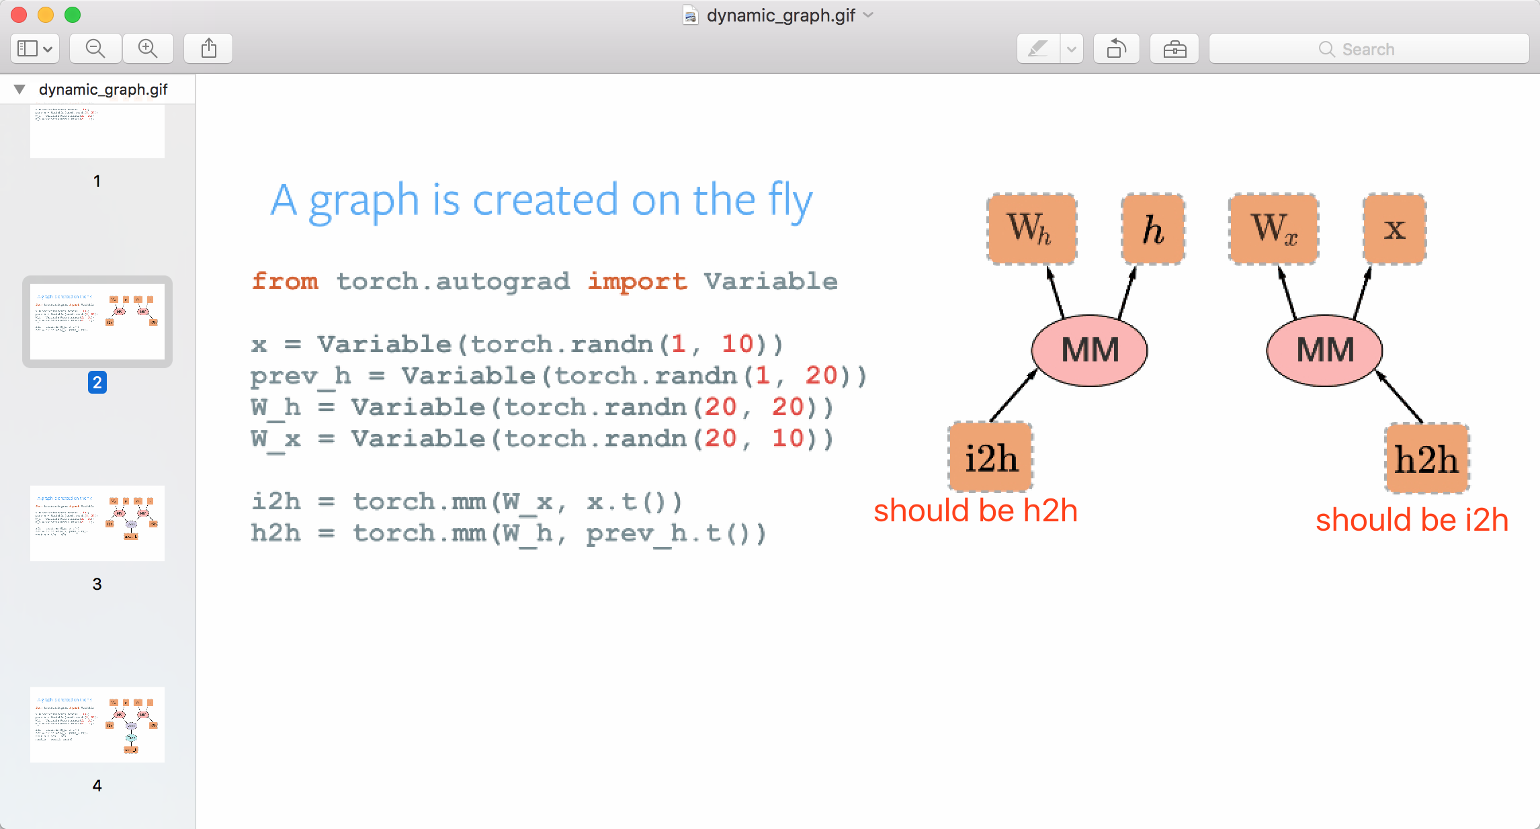This screenshot has height=829, width=1540.
Task: Click the zoom in icon
Action: tap(148, 48)
